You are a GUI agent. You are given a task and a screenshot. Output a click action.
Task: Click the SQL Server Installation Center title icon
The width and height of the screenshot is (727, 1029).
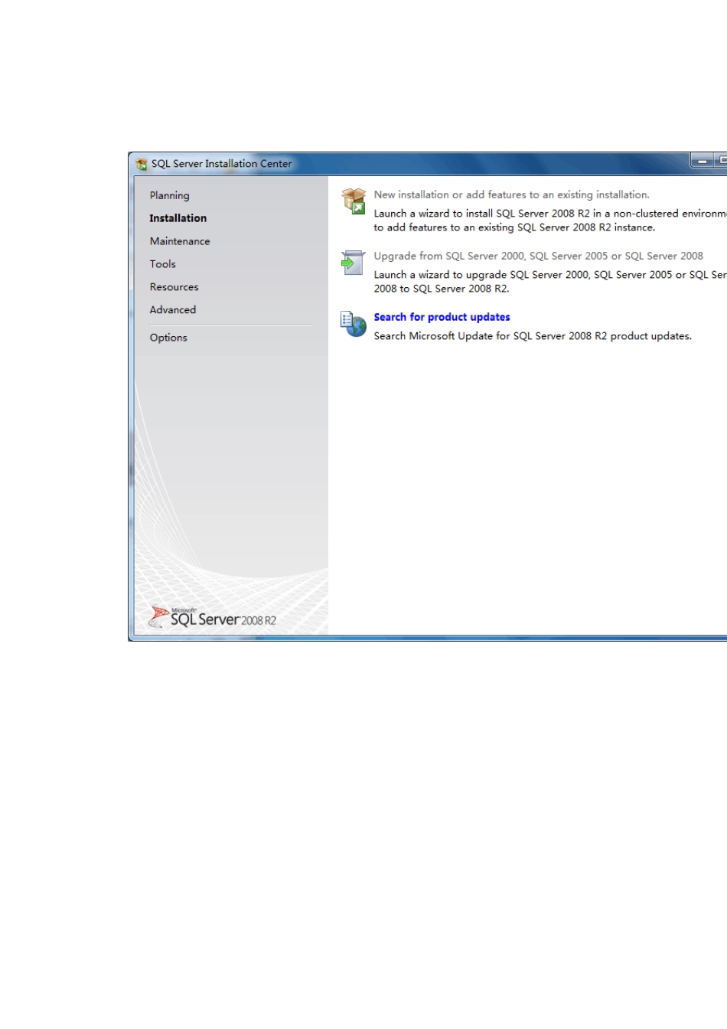tap(142, 164)
